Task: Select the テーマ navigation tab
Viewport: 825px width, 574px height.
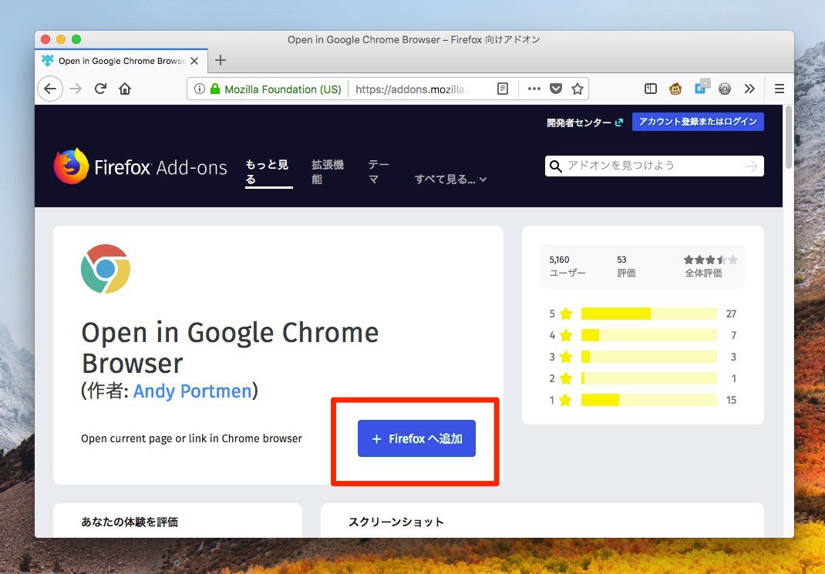Action: click(378, 172)
